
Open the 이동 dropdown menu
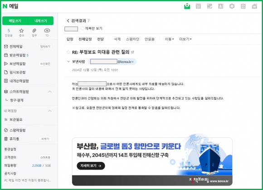point(169,39)
